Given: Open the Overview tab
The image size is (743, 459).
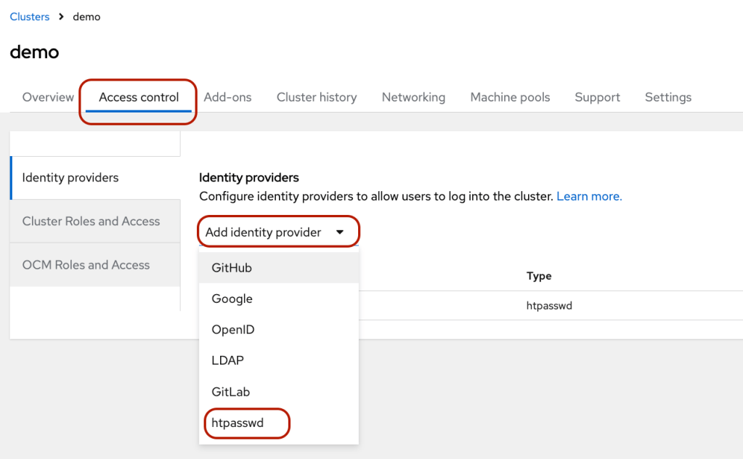Looking at the screenshot, I should (48, 97).
